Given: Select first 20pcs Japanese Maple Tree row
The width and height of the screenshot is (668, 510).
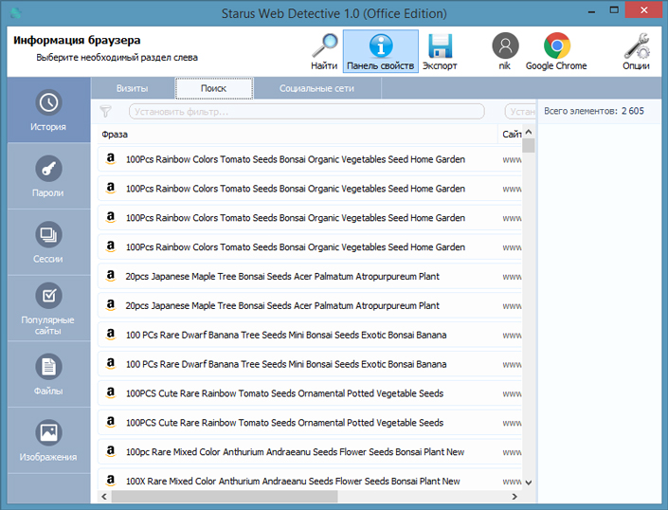Looking at the screenshot, I should click(310, 276).
